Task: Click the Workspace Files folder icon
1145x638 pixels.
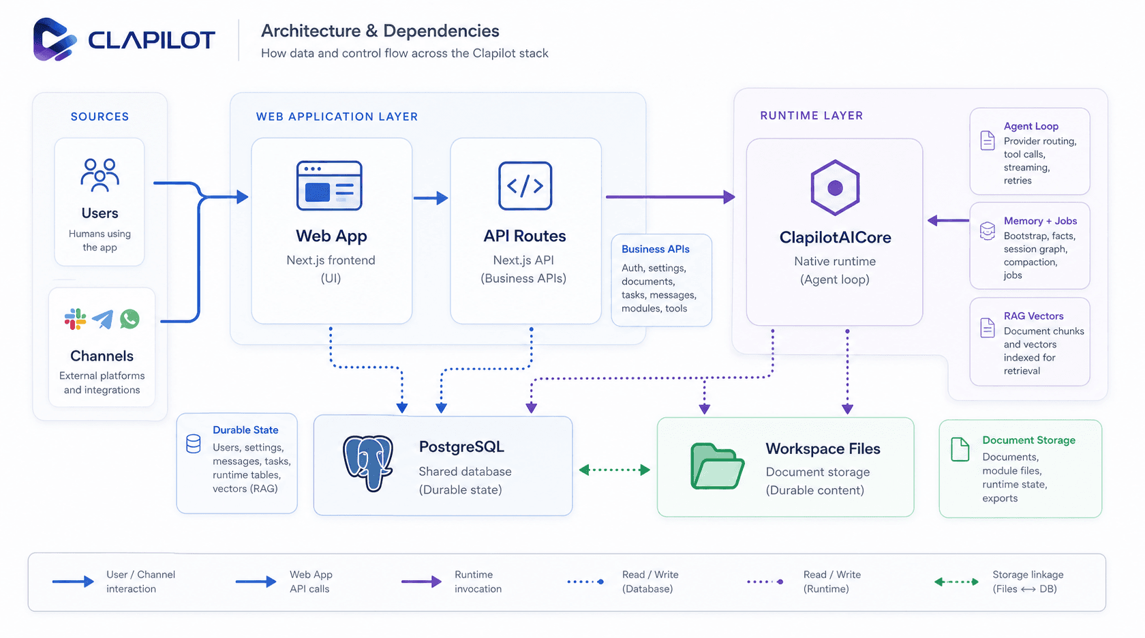Action: point(717,466)
